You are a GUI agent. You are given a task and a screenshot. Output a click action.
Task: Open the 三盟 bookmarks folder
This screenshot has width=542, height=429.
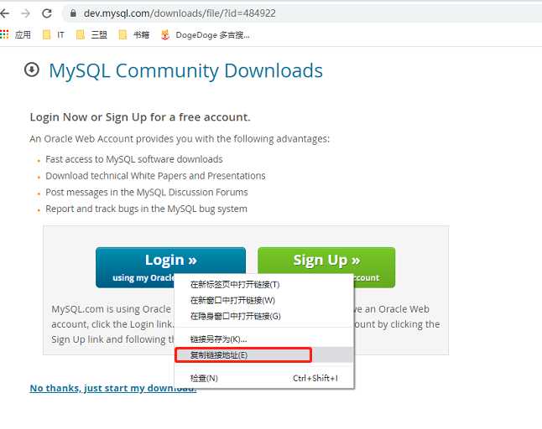click(x=91, y=35)
